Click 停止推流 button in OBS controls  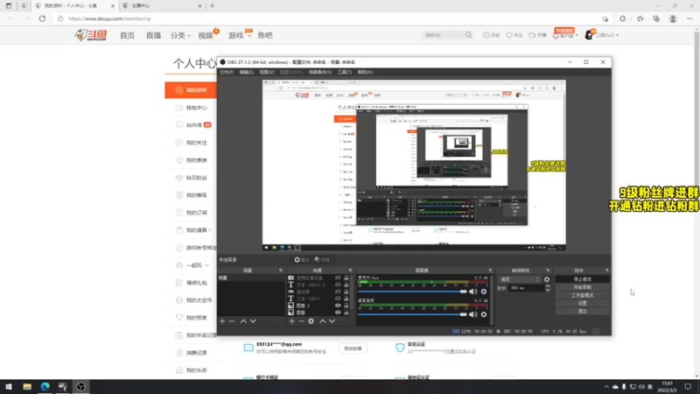pyautogui.click(x=582, y=279)
